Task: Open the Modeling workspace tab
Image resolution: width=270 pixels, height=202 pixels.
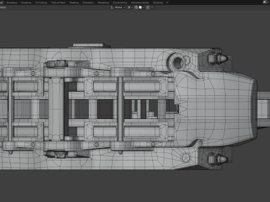Action: [12, 3]
